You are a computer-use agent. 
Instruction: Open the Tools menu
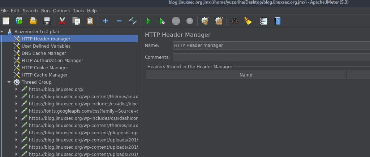click(x=78, y=10)
